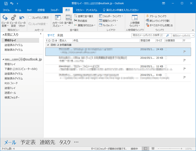This screenshot has height=151, width=196.
Task: Toggle category box of 20 KB message
Action: point(166,58)
